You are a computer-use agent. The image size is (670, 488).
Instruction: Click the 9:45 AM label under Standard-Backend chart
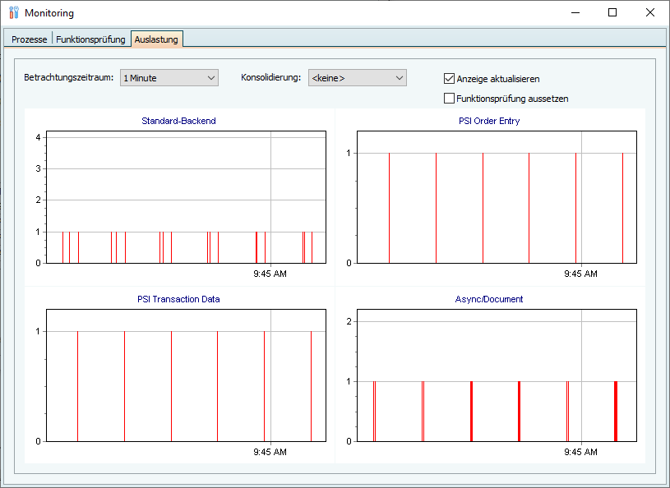tap(270, 274)
